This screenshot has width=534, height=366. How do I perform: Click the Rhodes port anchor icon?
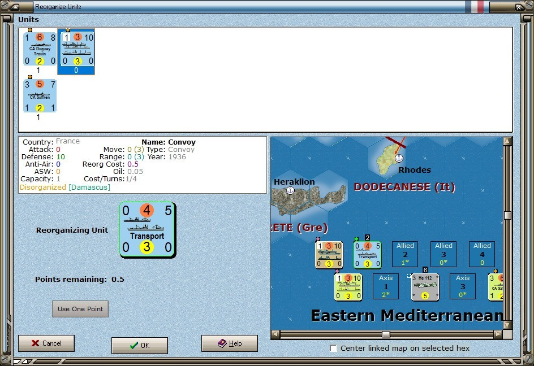[399, 158]
